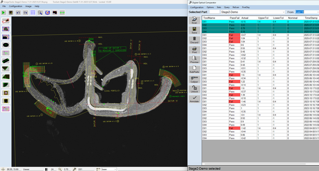Click the first red Fail cell

pyautogui.click(x=234, y=35)
